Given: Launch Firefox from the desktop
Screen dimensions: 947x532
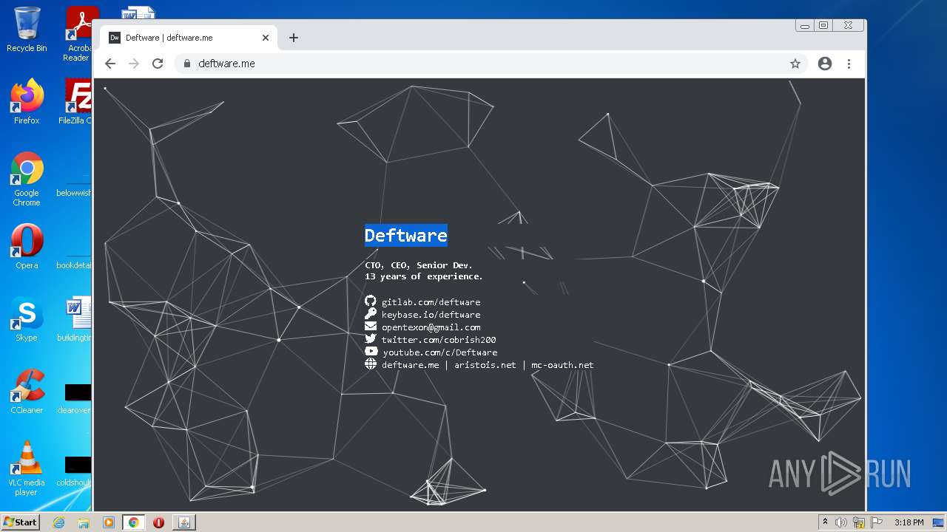Looking at the screenshot, I should tap(27, 102).
